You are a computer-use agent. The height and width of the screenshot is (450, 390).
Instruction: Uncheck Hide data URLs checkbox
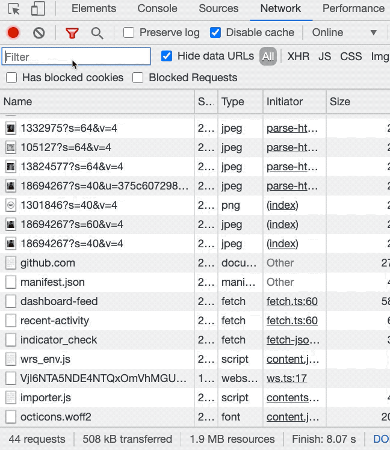[x=167, y=56]
